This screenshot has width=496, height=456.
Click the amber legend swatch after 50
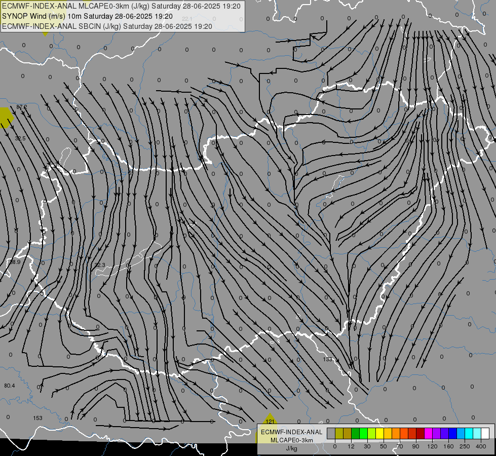(x=388, y=433)
